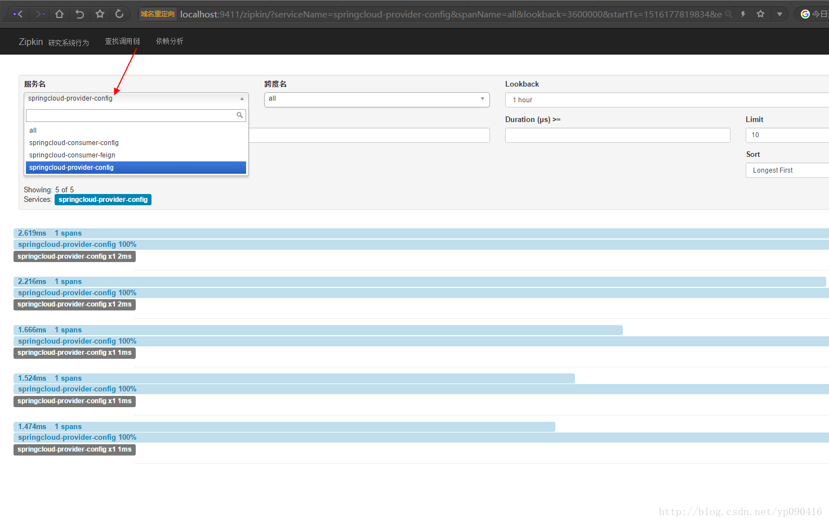Select springcloud-consumer-config in the service list
The width and height of the screenshot is (829, 523).
(x=136, y=143)
